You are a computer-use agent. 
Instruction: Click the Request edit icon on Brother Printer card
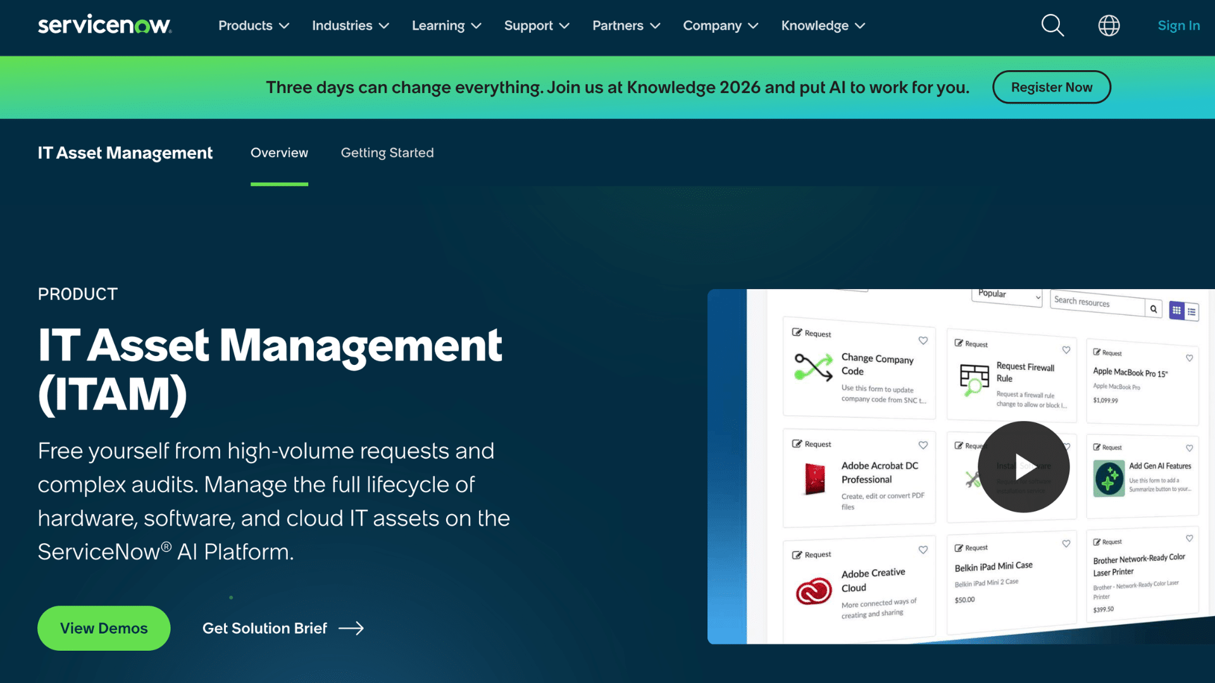(1097, 541)
